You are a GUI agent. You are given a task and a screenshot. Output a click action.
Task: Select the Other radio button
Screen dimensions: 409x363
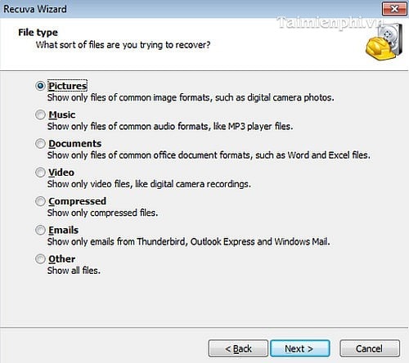click(x=40, y=259)
